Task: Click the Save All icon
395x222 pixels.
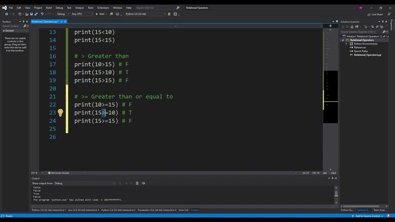Action: [x=36, y=14]
